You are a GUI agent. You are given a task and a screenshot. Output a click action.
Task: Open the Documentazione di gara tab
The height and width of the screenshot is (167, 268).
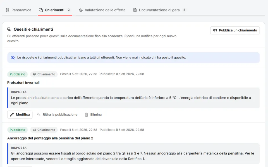[x=159, y=10]
